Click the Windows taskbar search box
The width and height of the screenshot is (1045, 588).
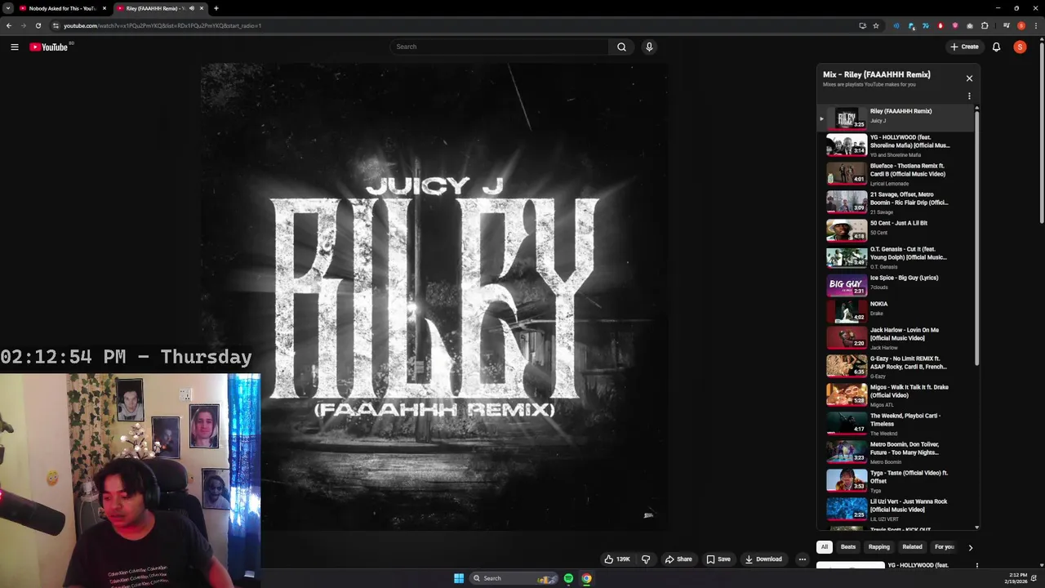[514, 578]
